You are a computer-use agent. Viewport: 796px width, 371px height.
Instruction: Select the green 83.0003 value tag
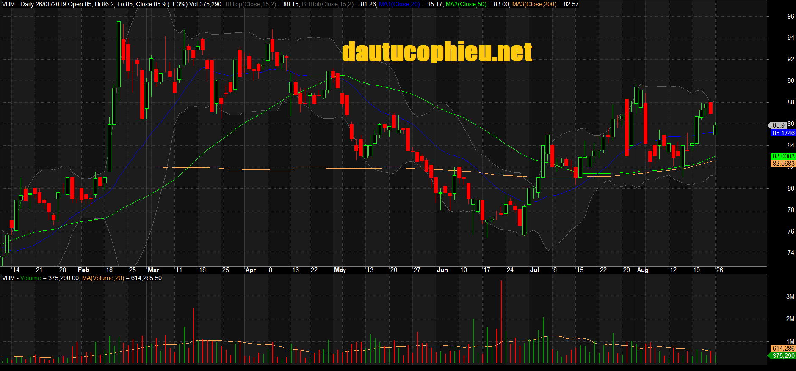(783, 156)
